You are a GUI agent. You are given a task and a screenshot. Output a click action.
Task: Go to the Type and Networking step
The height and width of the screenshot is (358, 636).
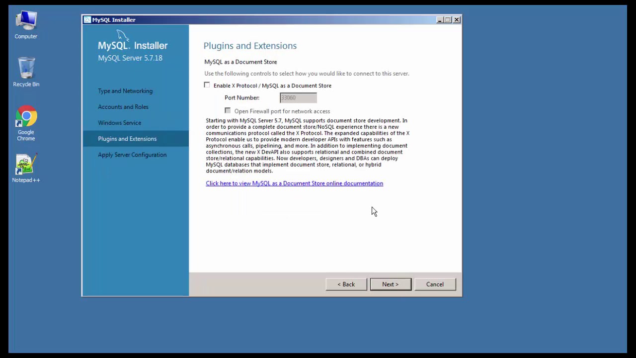click(125, 91)
